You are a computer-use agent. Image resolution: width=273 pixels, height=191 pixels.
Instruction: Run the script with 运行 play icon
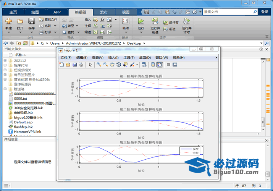(x=141, y=21)
